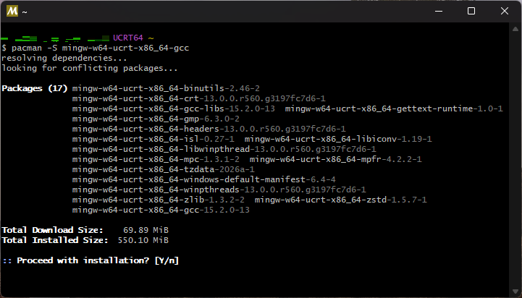The image size is (522, 298).
Task: Click the 'Proceed with installation? [Y/n]' prompt
Action: coord(90,260)
